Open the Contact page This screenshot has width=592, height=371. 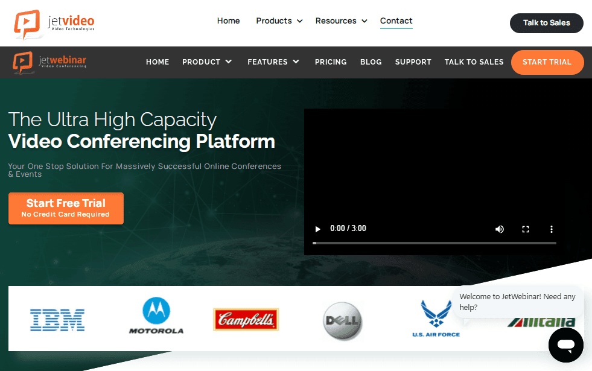point(396,21)
